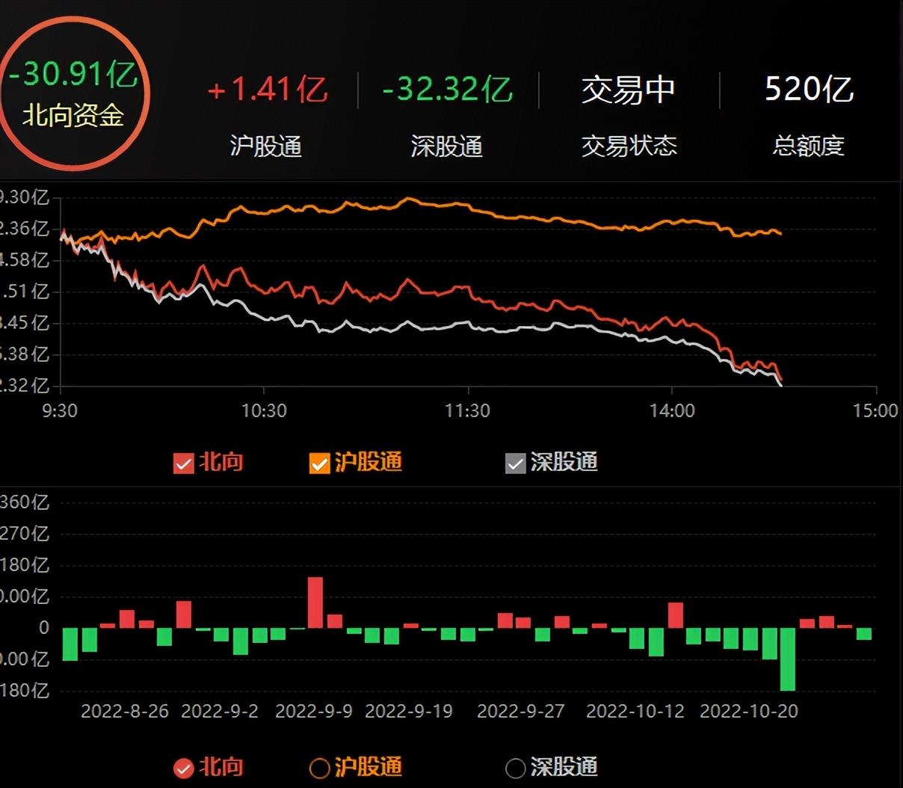The width and height of the screenshot is (903, 788).
Task: Click the 2022-9-9 date label
Action: (313, 711)
